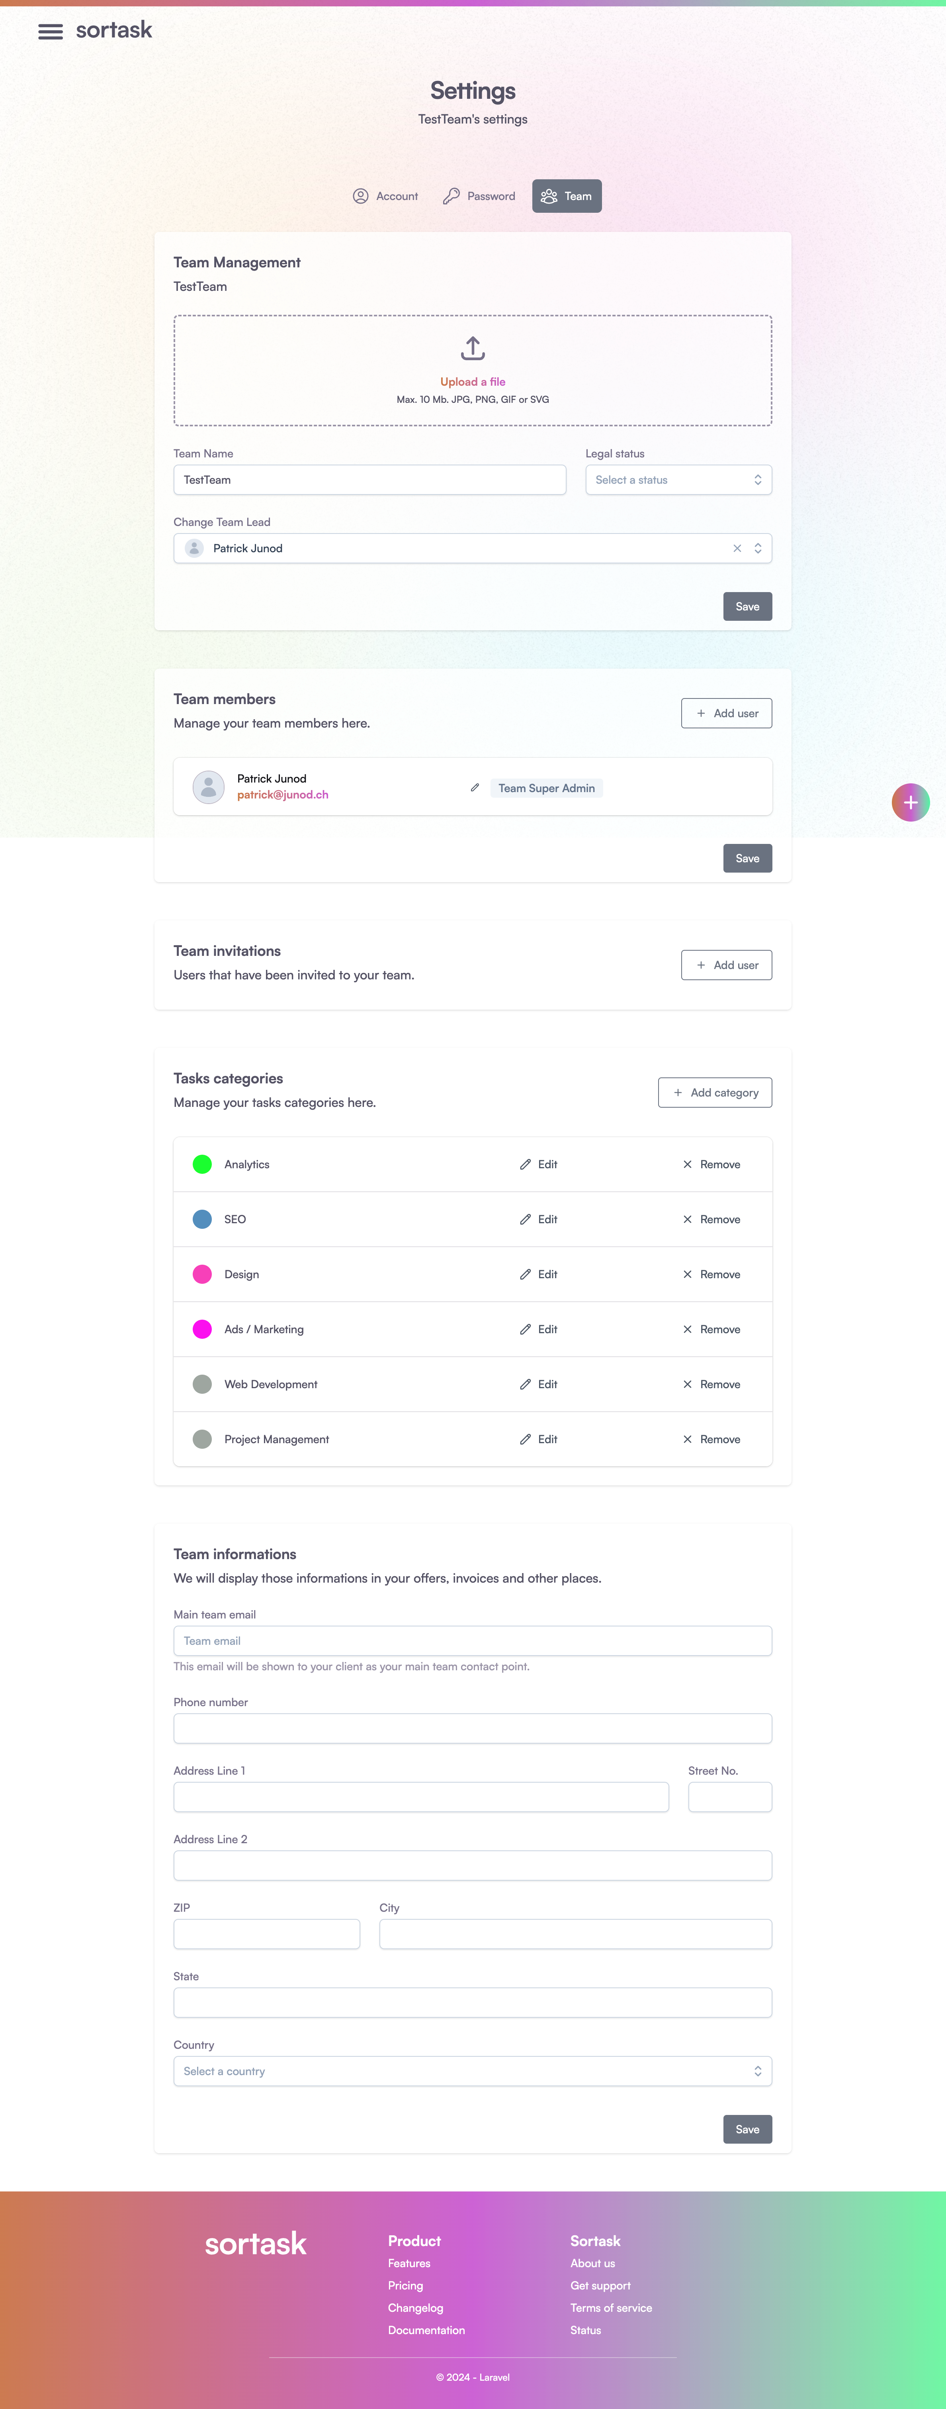Click the City input field

click(575, 1934)
